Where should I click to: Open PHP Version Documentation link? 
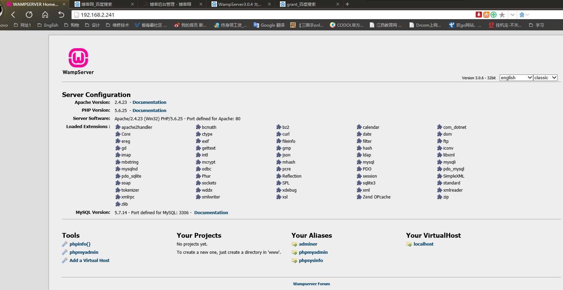[149, 110]
